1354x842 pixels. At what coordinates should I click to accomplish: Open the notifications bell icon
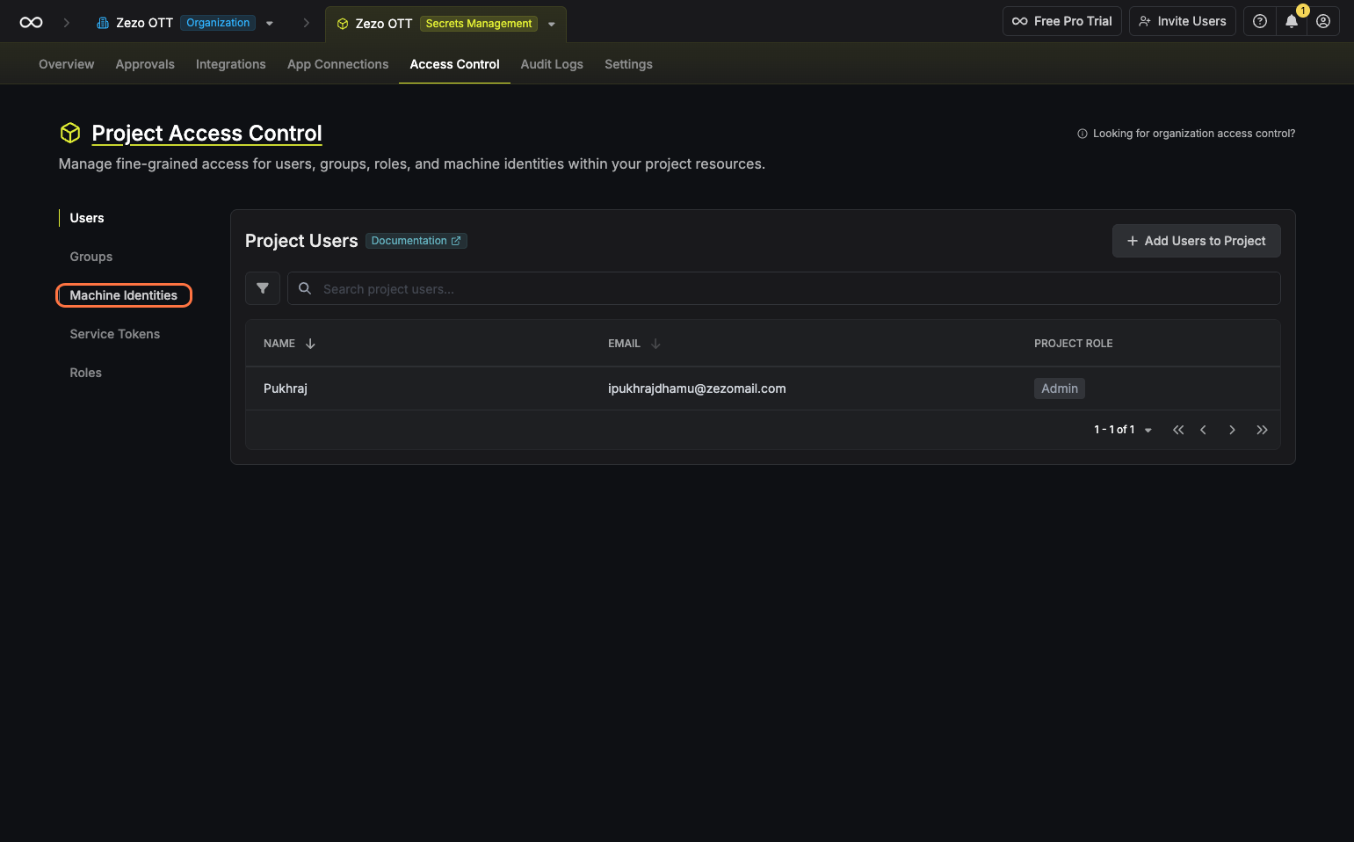coord(1291,21)
